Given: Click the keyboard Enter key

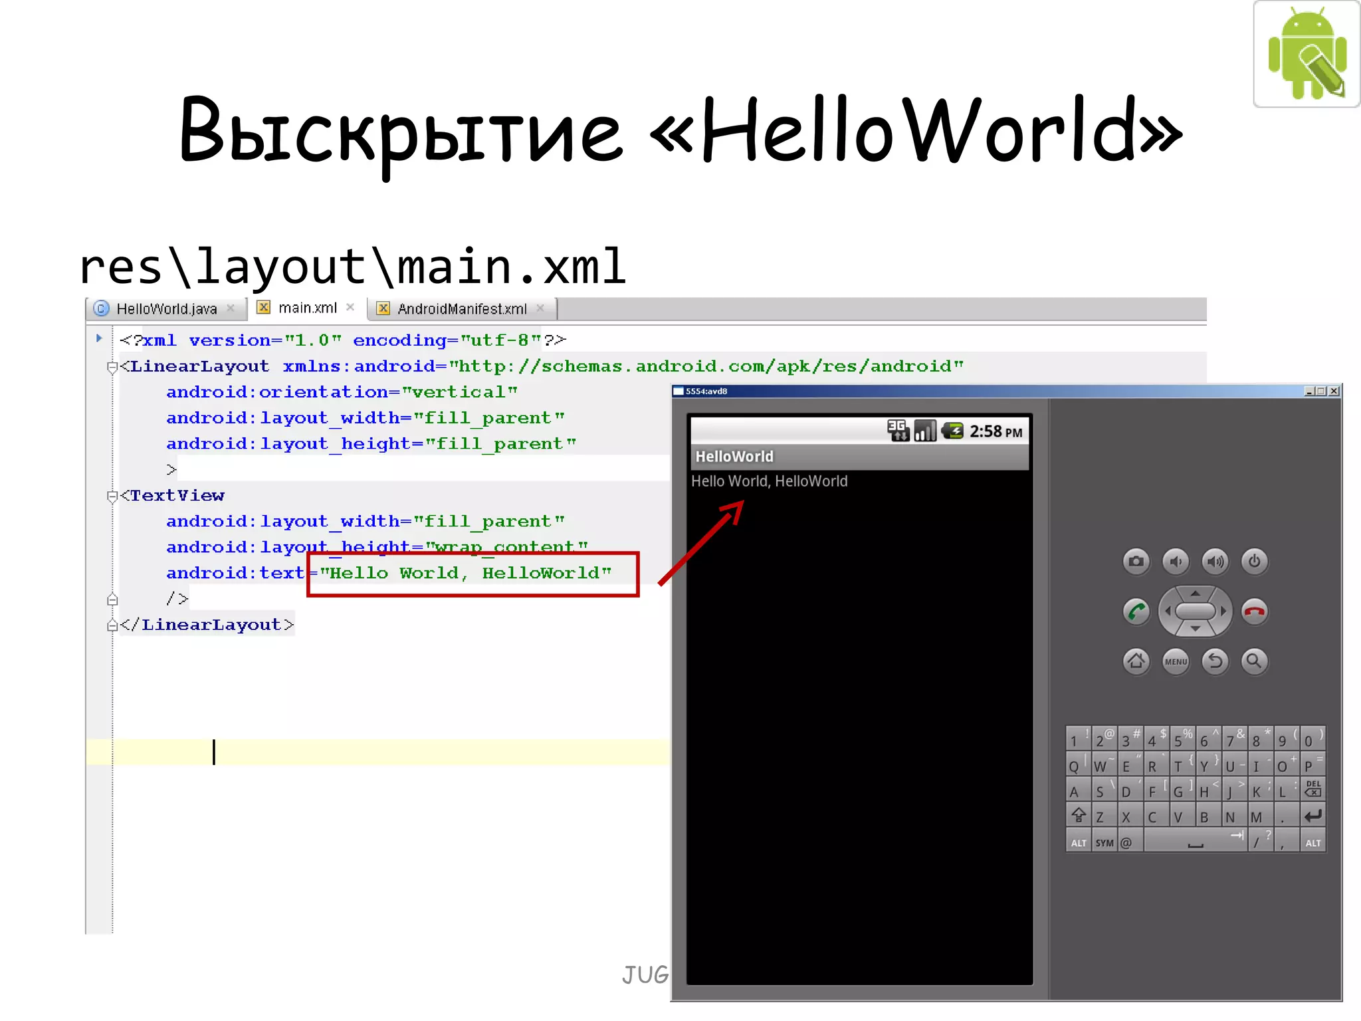Looking at the screenshot, I should tap(1313, 815).
